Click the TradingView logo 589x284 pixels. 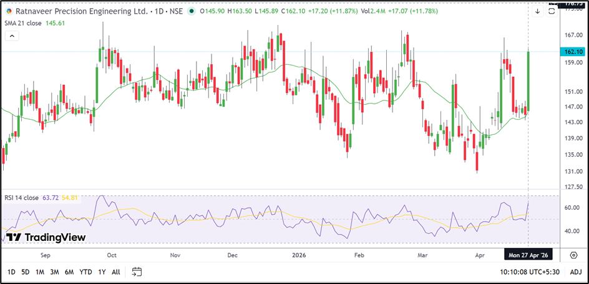click(x=46, y=237)
